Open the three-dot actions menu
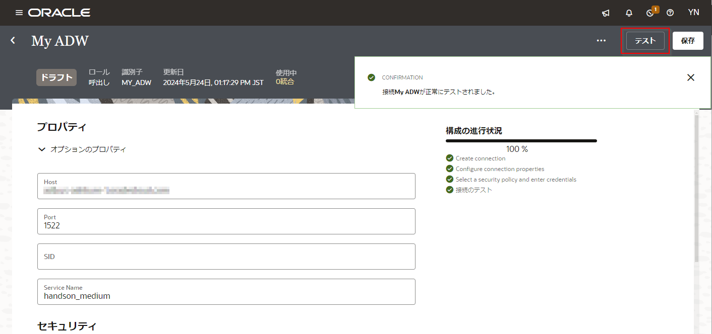 pos(601,41)
